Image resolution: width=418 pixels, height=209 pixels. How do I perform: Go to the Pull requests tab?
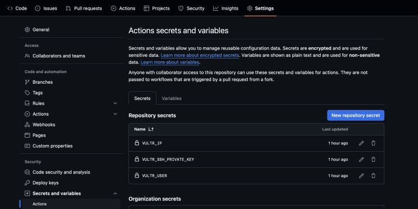click(84, 8)
